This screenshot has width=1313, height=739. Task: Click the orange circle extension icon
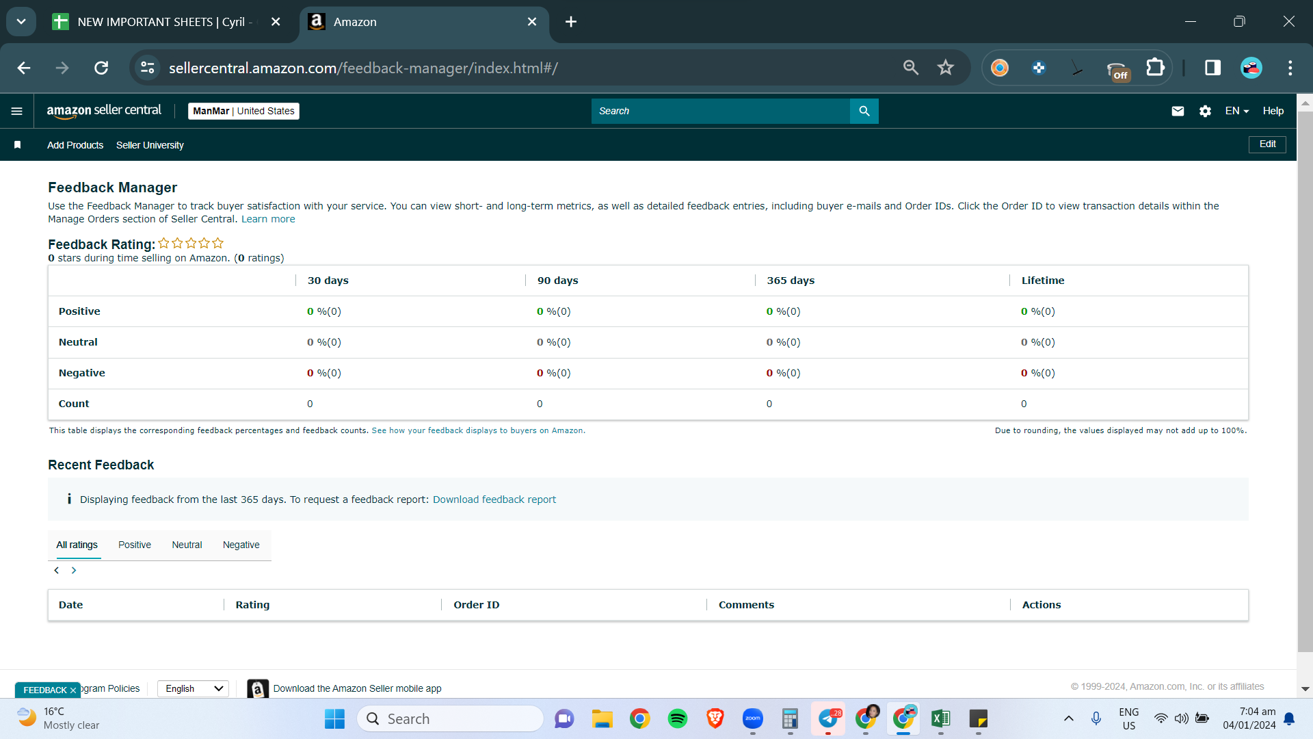[1000, 68]
